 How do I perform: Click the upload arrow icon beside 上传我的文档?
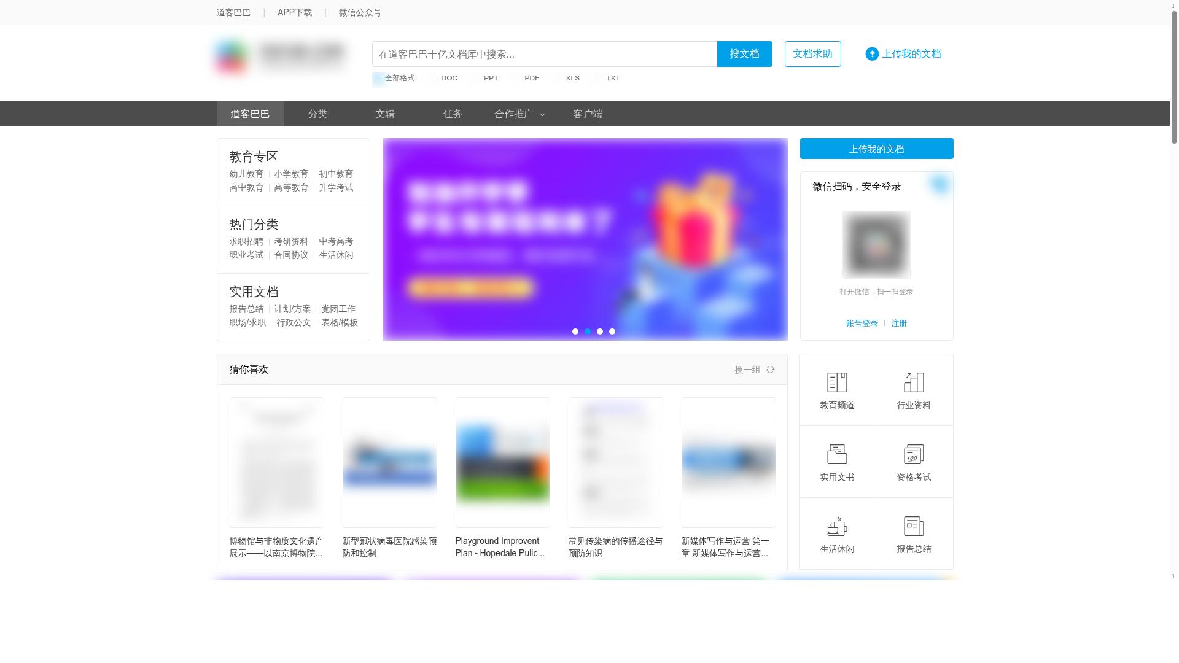click(x=872, y=54)
